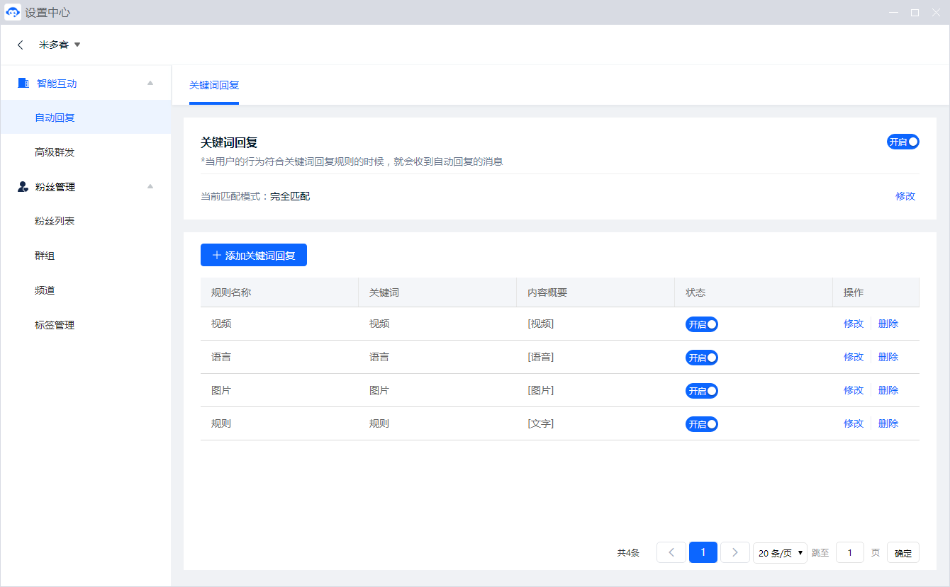Viewport: 950px width, 587px height.
Task: Open 粉丝列表 in the sidebar
Action: (x=86, y=221)
